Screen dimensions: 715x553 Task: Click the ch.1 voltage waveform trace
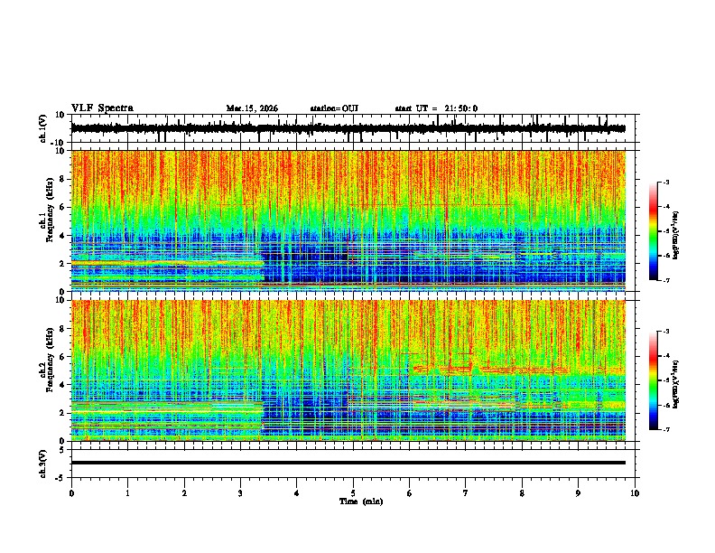pos(348,128)
